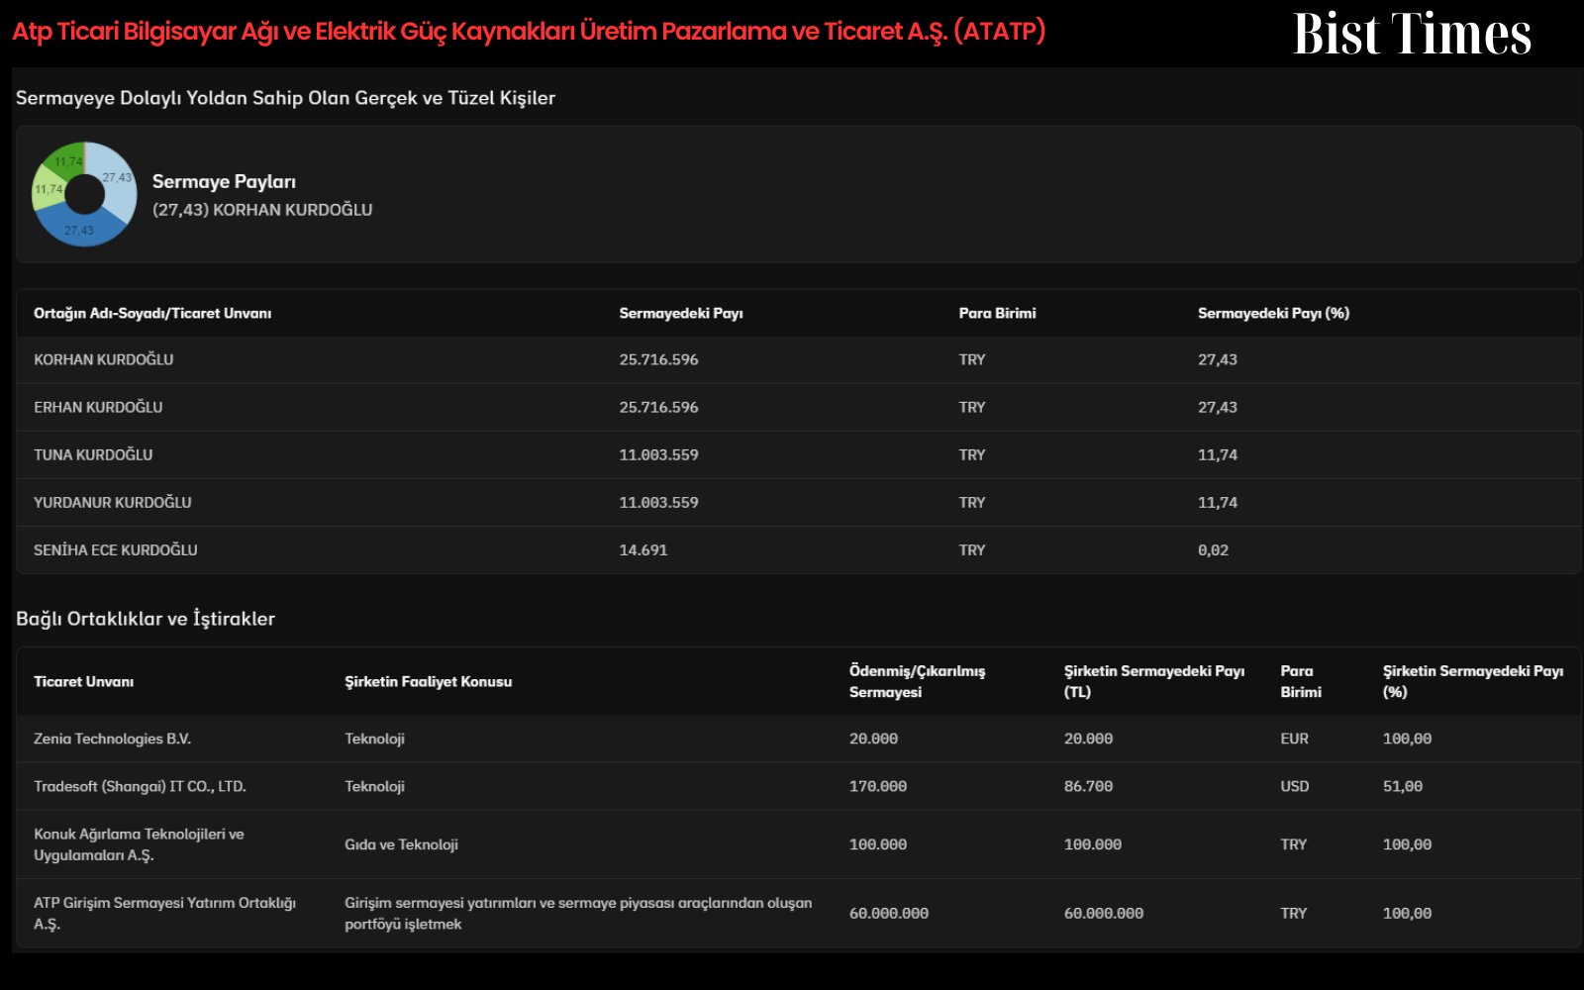Select the TUNA KURDOĞLU row

click(798, 454)
